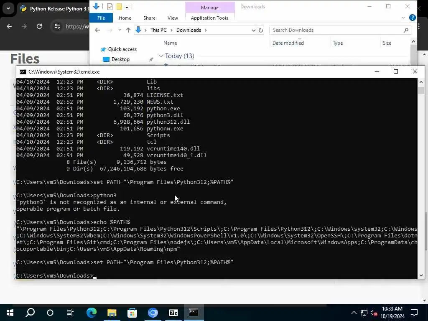Click Explorer quick access Properties icon
This screenshot has width=428, height=321.
110,7
